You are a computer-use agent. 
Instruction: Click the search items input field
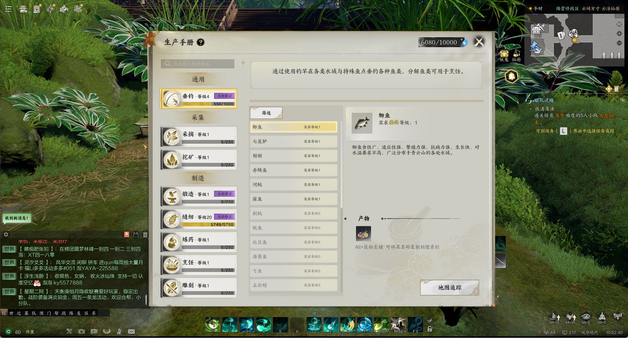point(197,63)
